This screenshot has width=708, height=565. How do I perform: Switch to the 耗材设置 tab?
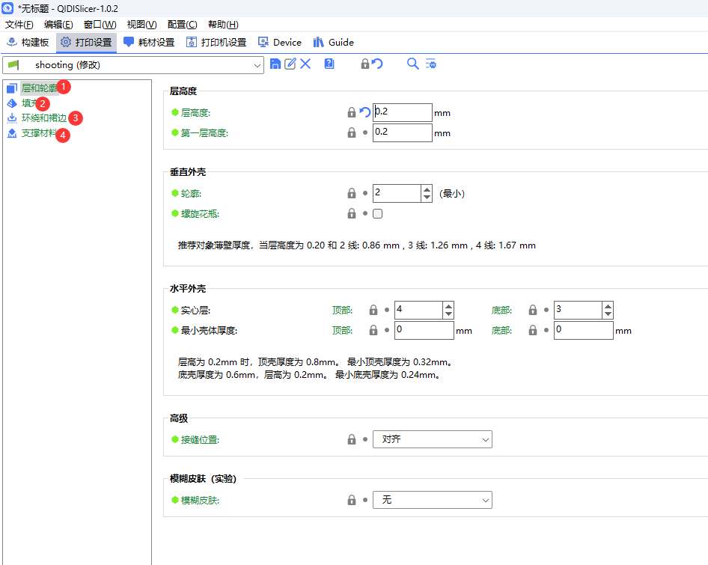149,43
